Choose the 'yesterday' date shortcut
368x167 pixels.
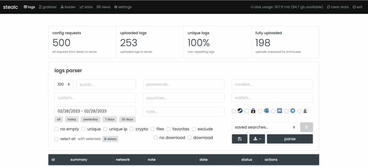point(91,119)
